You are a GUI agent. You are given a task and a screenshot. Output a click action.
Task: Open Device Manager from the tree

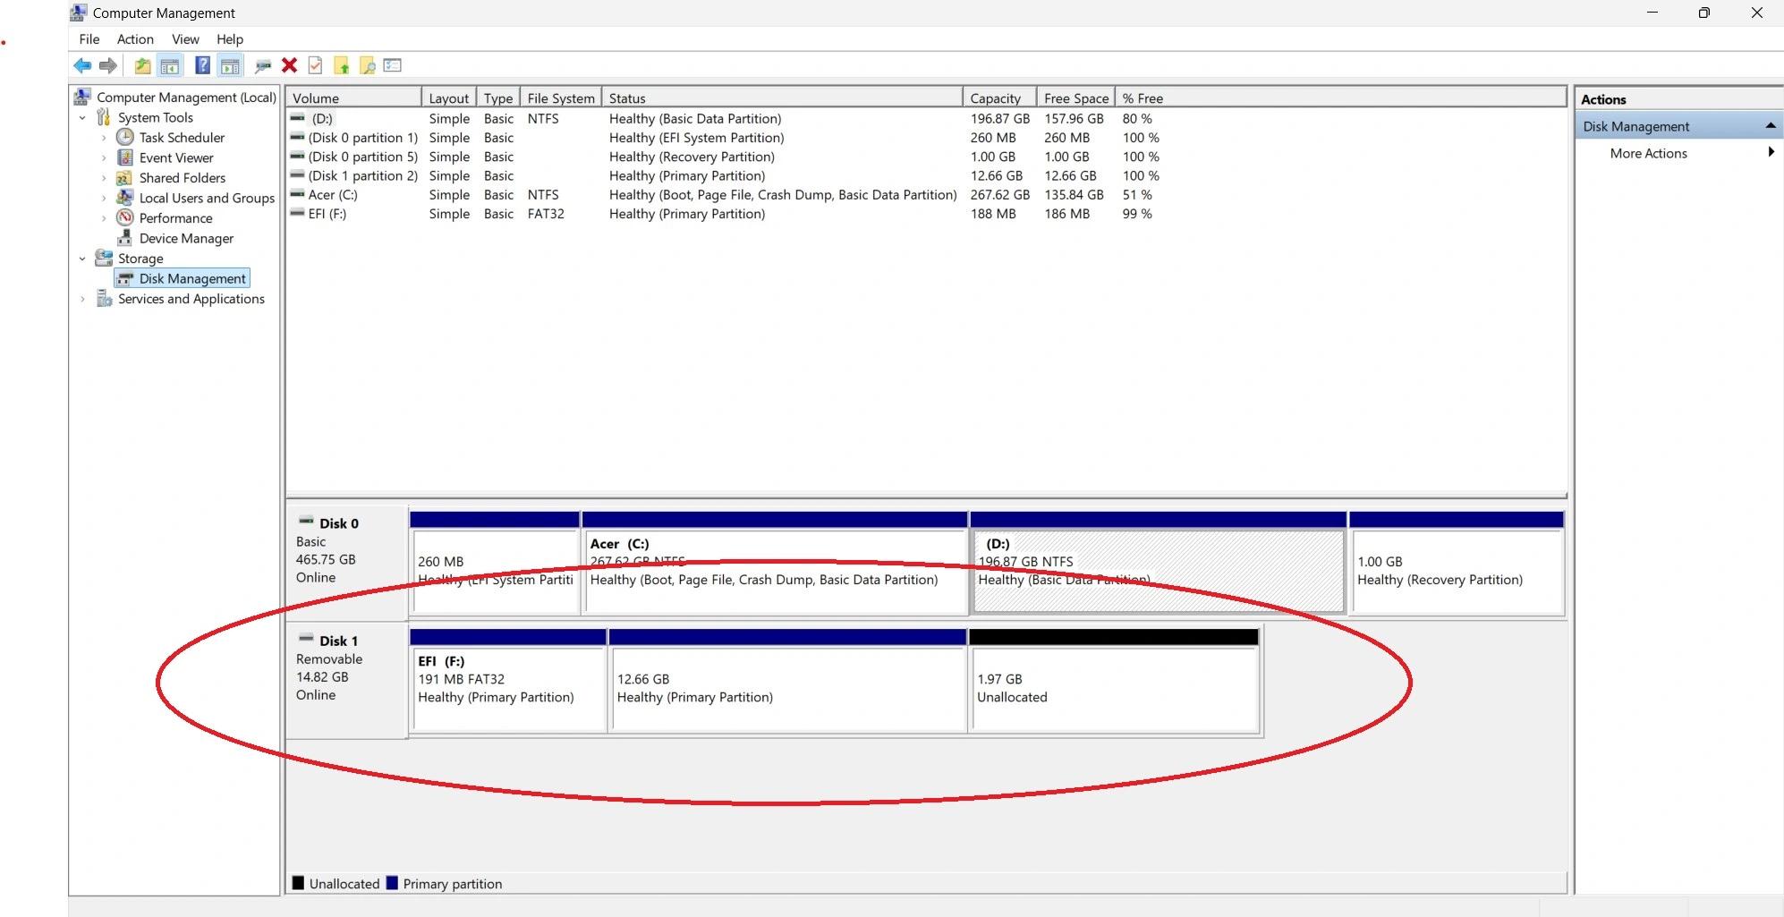coord(186,239)
